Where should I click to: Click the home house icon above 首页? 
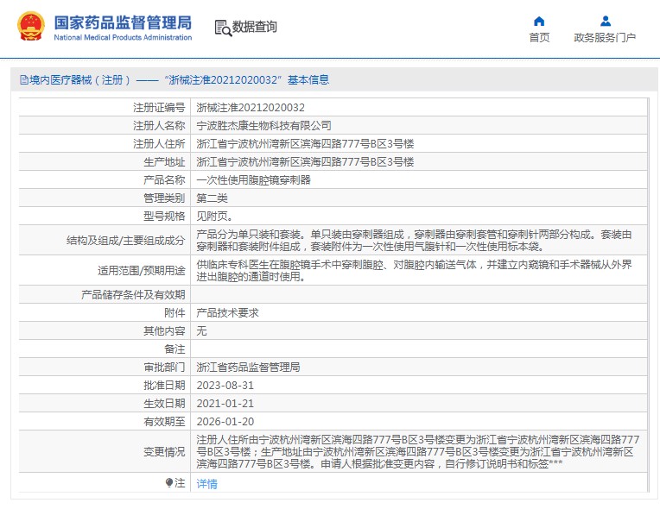pyautogui.click(x=539, y=21)
